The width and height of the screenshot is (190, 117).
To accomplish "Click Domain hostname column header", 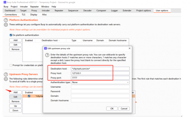I will click(x=117, y=40).
